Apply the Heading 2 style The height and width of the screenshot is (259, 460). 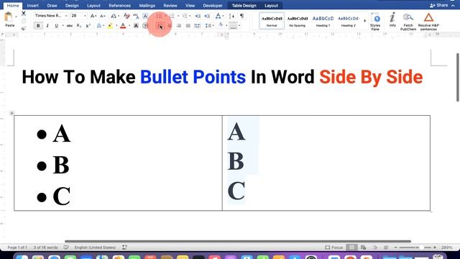tap(348, 21)
